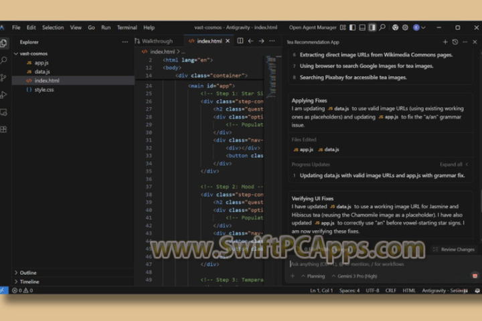The width and height of the screenshot is (482, 321).
Task: Go back in editor navigation
Action: [x=251, y=41]
